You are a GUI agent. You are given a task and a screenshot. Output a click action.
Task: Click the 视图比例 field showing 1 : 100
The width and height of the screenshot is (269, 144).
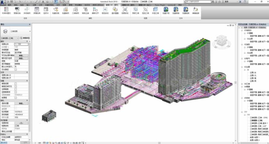point(21,44)
